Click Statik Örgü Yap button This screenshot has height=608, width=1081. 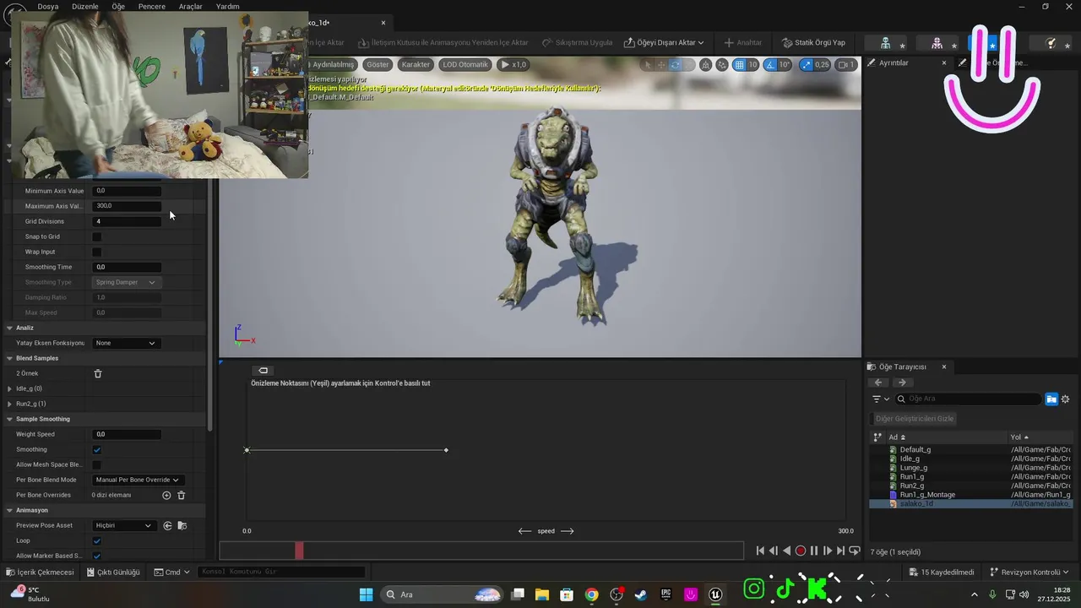click(x=813, y=42)
